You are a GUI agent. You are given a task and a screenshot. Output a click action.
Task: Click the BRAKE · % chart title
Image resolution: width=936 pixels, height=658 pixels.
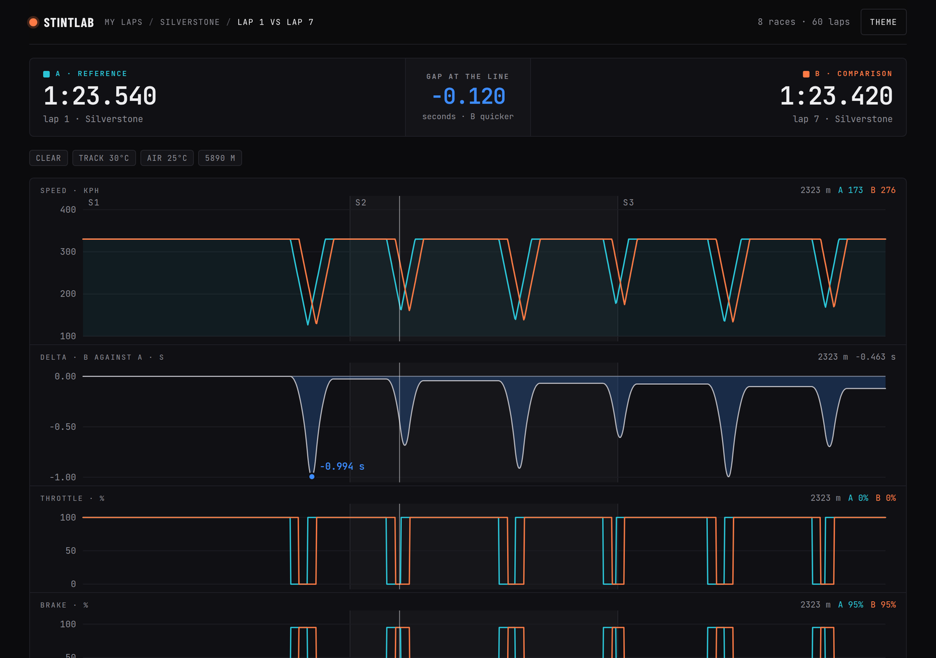[x=64, y=605]
